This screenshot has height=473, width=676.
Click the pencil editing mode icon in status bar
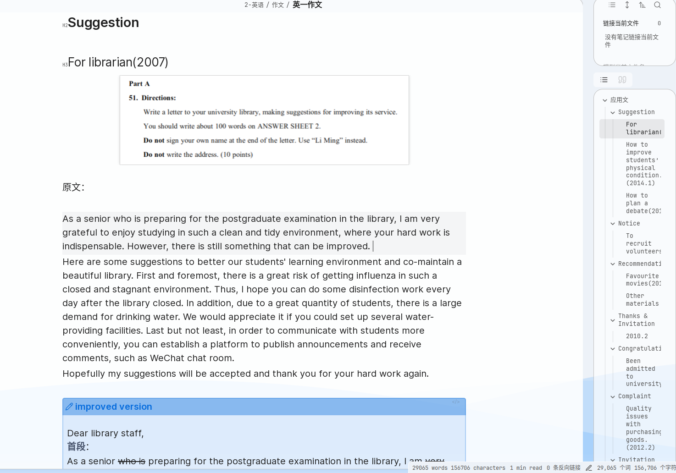click(x=589, y=468)
